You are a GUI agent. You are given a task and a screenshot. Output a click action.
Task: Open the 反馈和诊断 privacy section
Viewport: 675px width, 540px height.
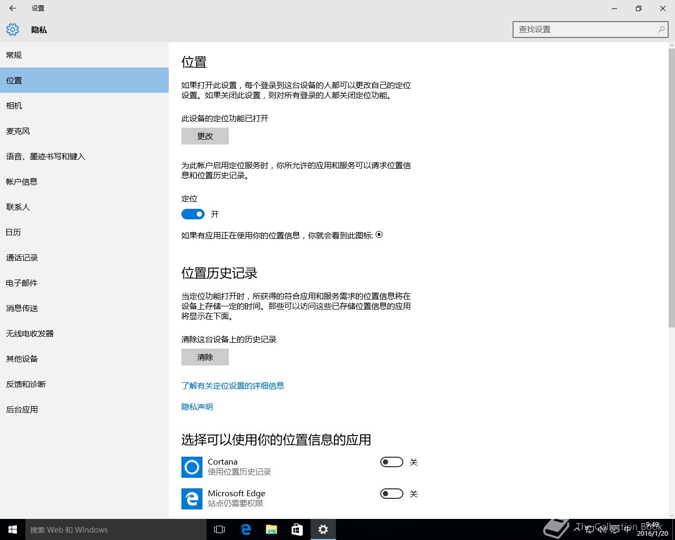[84, 384]
